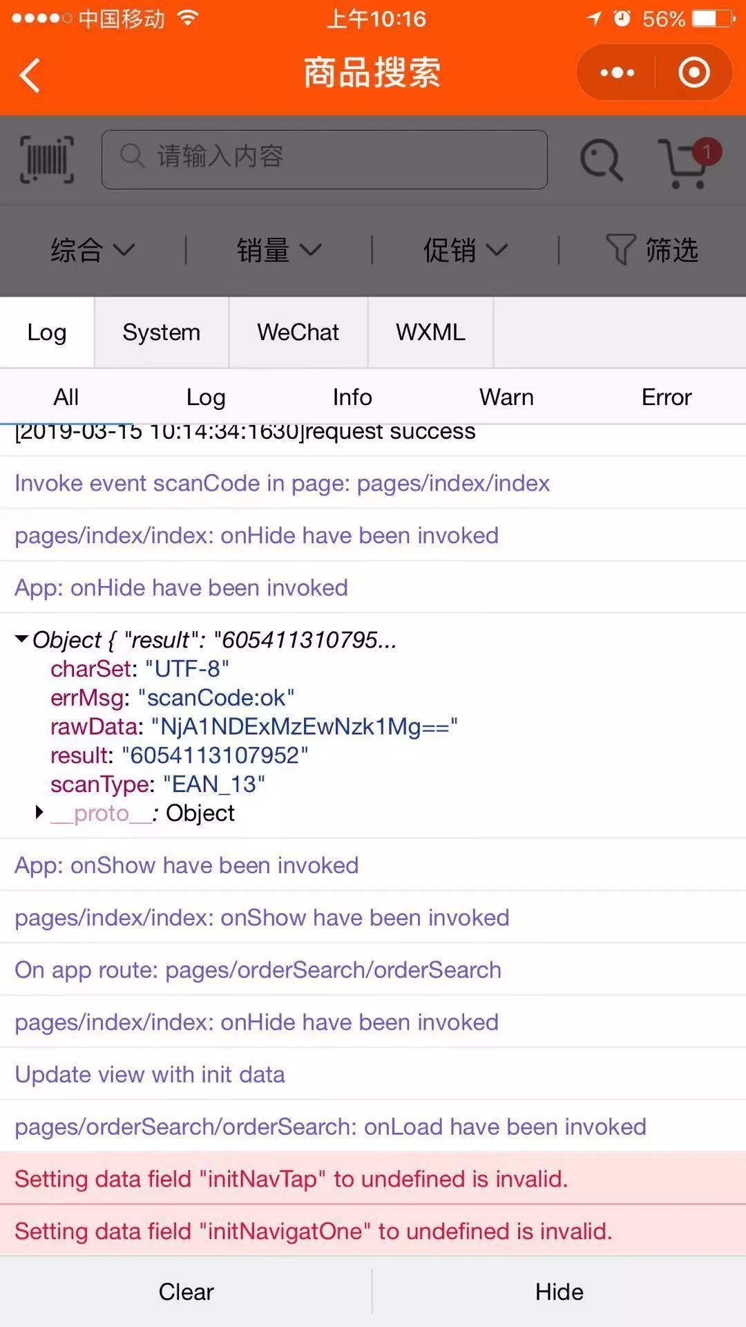
Task: Expand the __proto__ Object node
Action: tap(40, 812)
